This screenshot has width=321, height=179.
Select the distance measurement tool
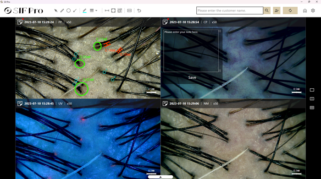(107, 11)
